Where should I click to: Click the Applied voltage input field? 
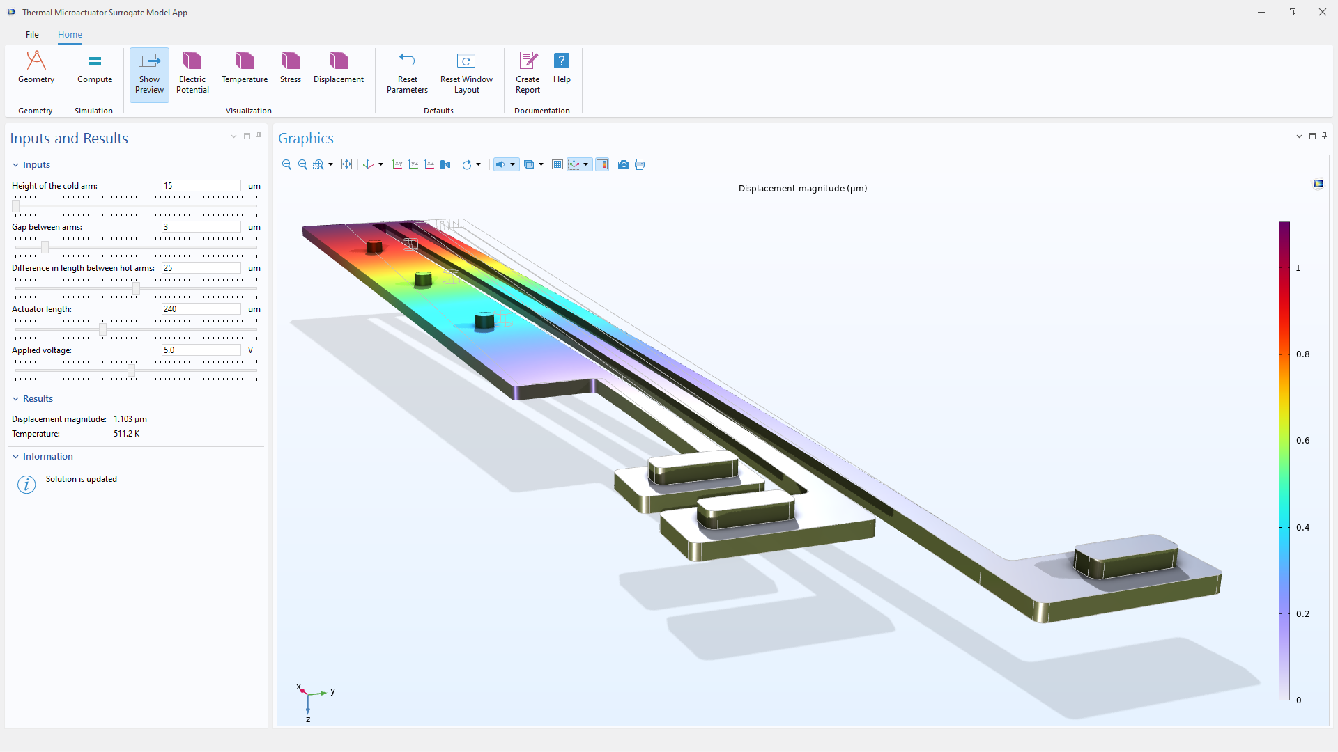[x=201, y=350]
